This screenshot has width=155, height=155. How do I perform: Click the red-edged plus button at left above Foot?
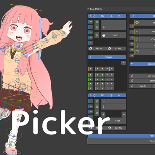pos(103,114)
